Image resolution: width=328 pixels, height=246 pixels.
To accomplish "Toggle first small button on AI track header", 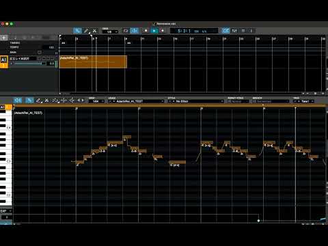I will pos(39,59).
